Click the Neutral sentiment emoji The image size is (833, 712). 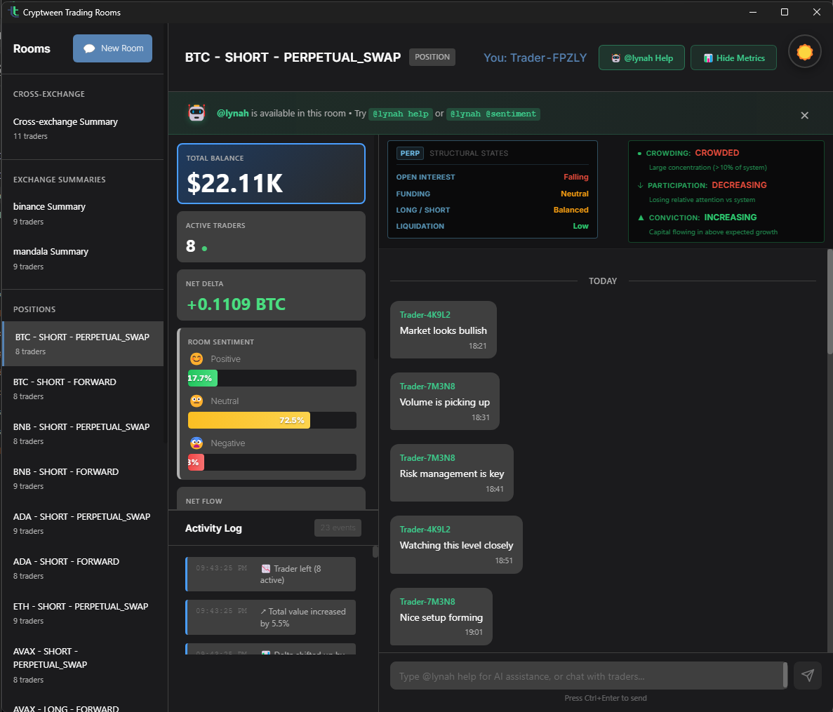coord(196,401)
